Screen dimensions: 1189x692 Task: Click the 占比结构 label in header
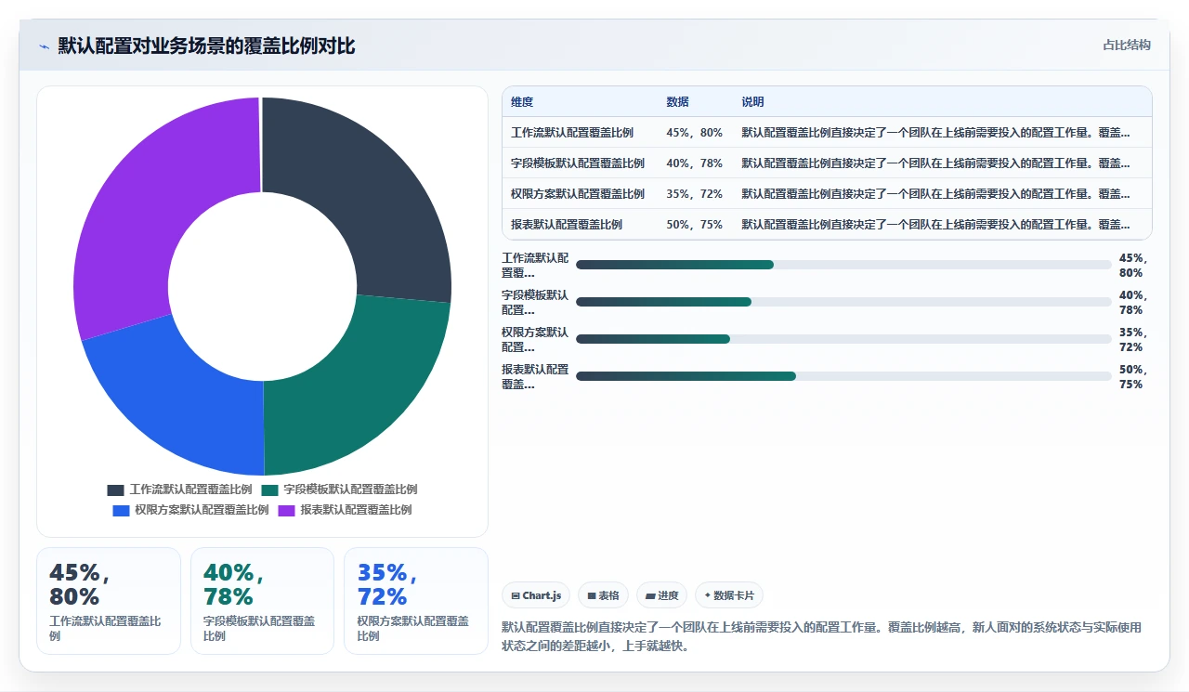[1127, 45]
